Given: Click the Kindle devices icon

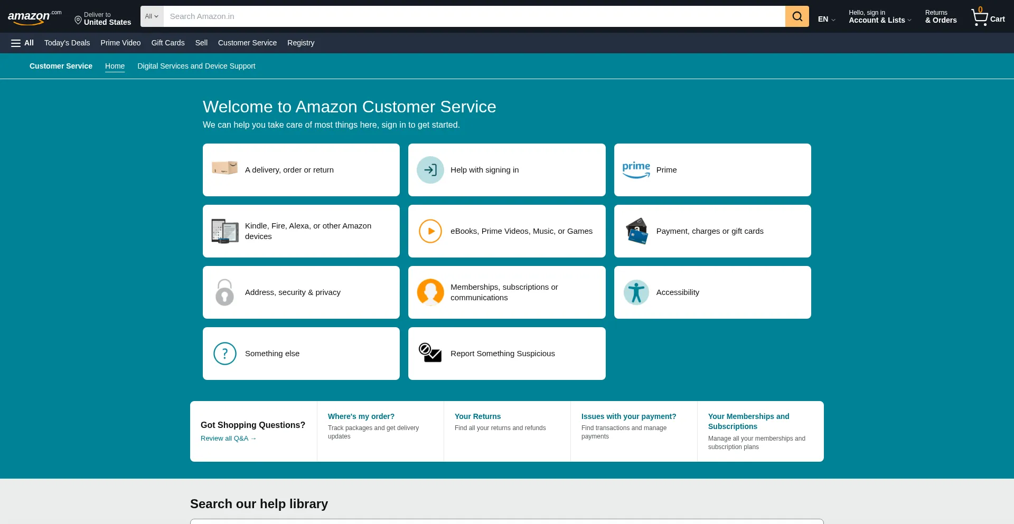Looking at the screenshot, I should coord(225,231).
